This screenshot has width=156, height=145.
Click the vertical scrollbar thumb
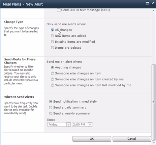coord(154,102)
